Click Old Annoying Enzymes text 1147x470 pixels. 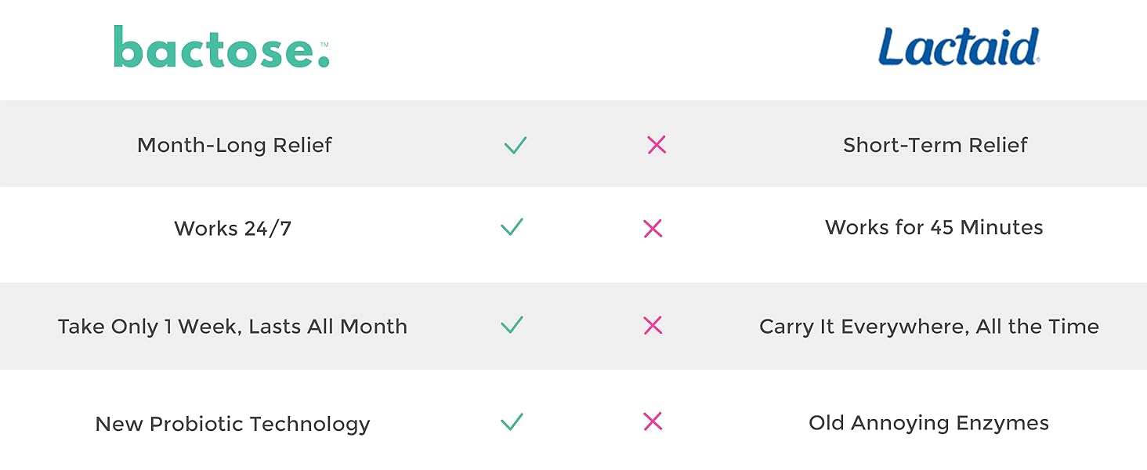point(928,424)
